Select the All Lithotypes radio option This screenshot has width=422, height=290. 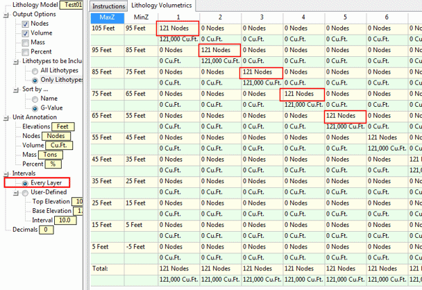[35, 71]
